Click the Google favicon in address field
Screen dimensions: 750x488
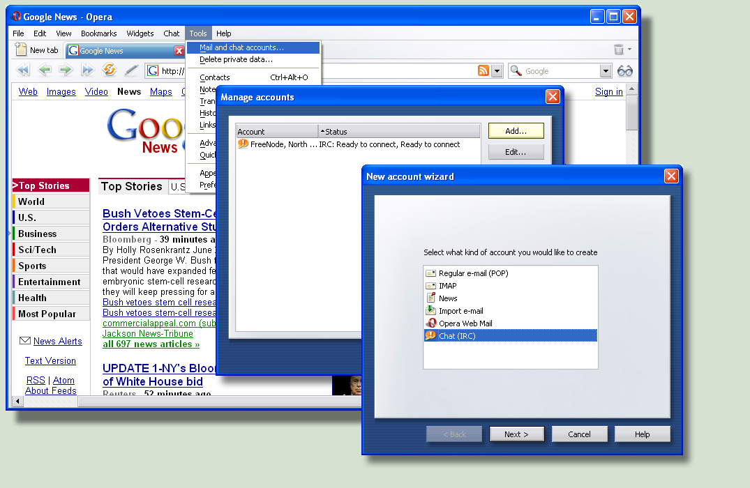(x=153, y=70)
